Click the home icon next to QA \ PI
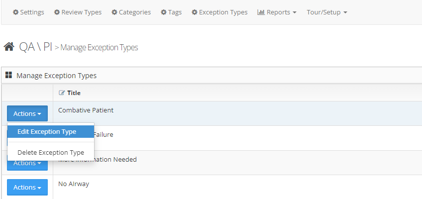Image resolution: width=422 pixels, height=199 pixels. 8,47
